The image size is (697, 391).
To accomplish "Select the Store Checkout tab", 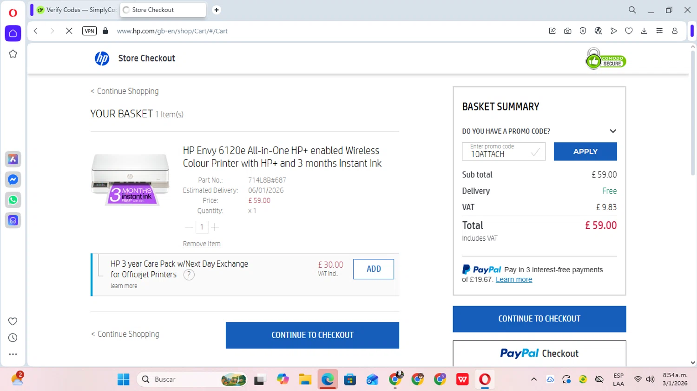I will pyautogui.click(x=163, y=10).
